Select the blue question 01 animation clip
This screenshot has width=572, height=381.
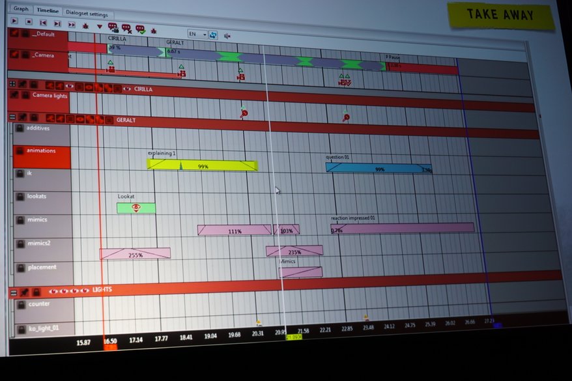(x=379, y=168)
